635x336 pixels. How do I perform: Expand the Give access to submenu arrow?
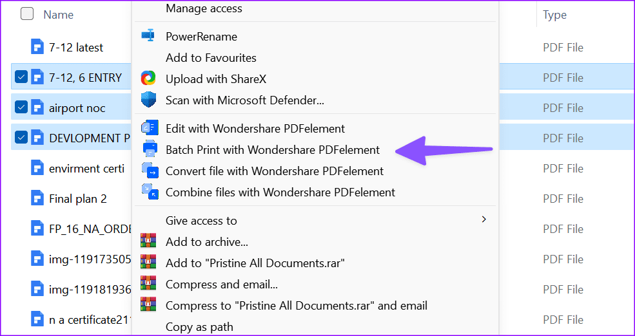[x=484, y=220]
